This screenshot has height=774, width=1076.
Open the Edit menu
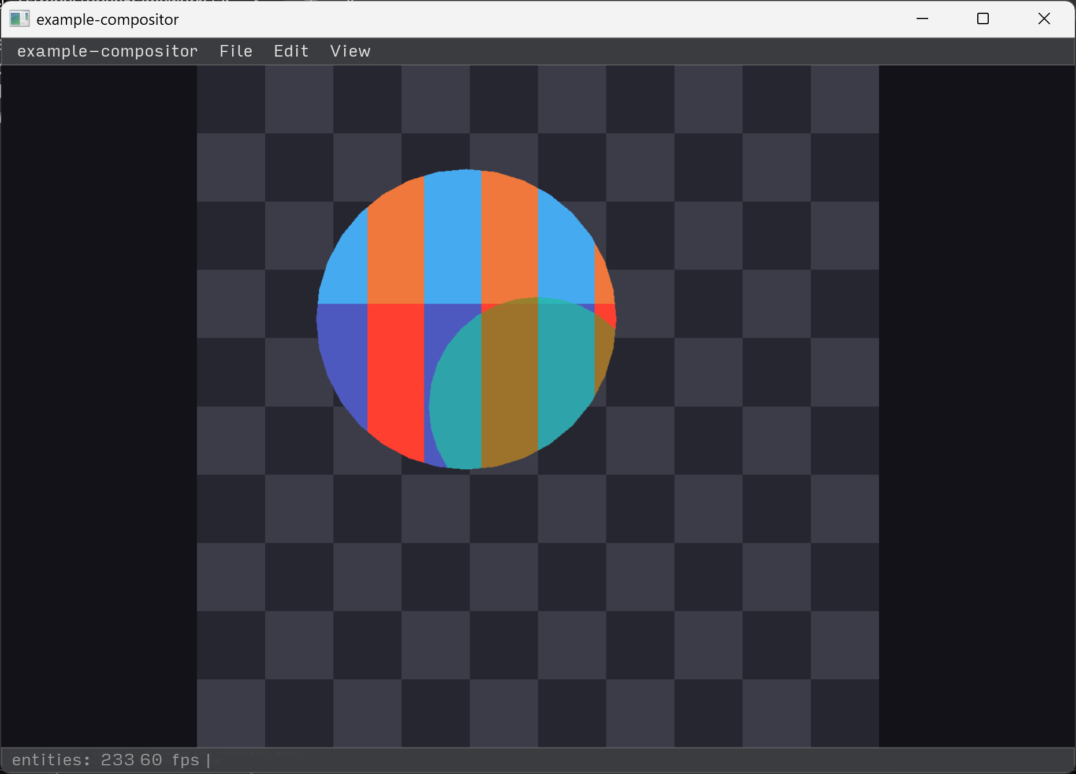pos(291,51)
